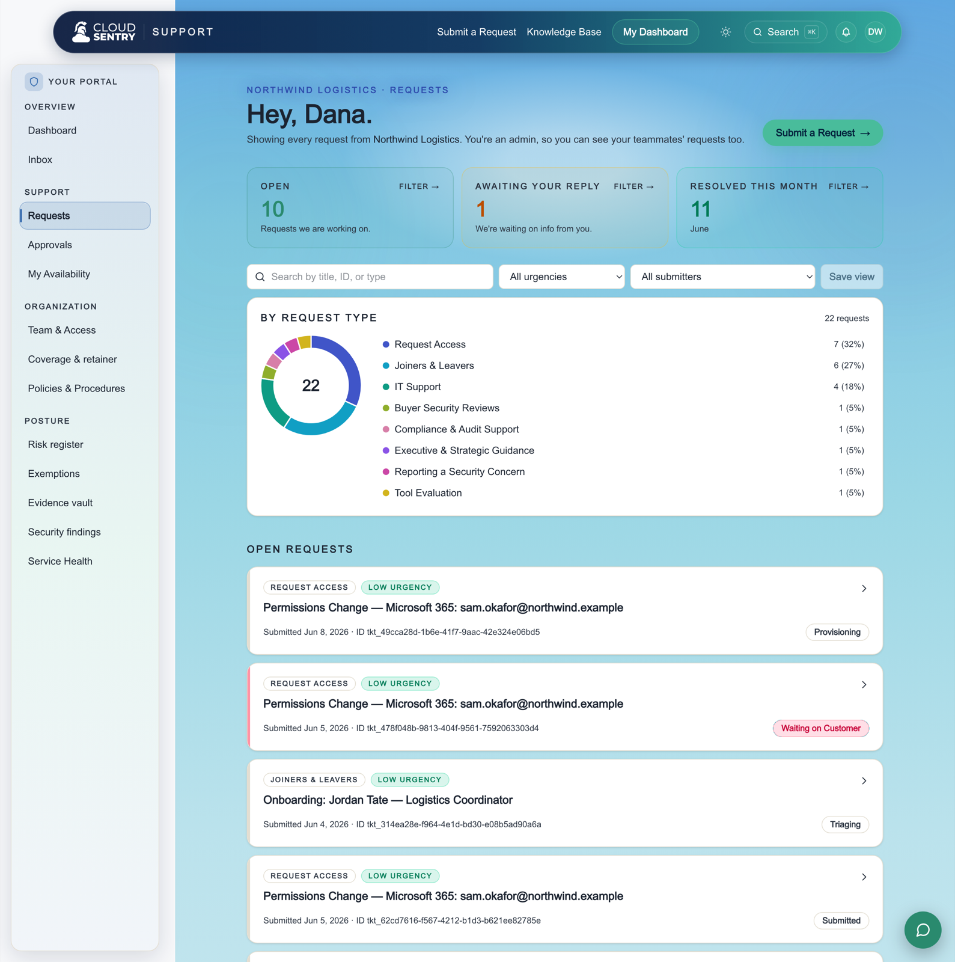Click Tool Evaluation legend row
Image resolution: width=955 pixels, height=962 pixels.
623,493
